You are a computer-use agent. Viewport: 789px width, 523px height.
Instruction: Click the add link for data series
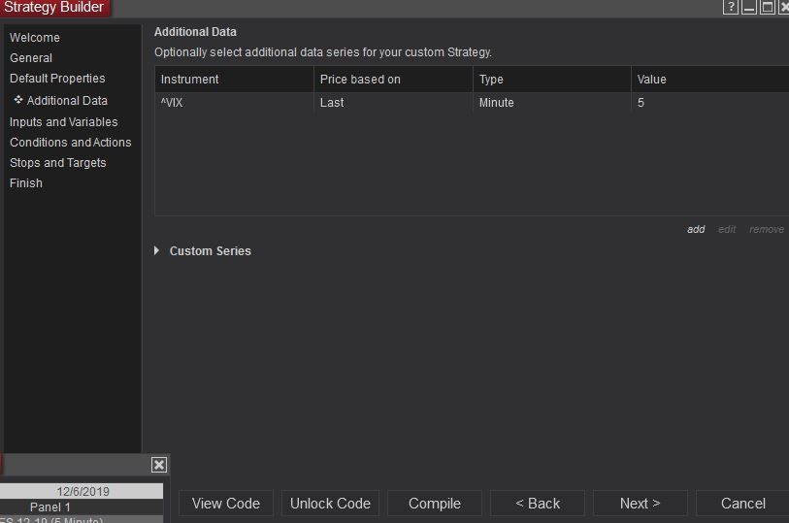[696, 230]
